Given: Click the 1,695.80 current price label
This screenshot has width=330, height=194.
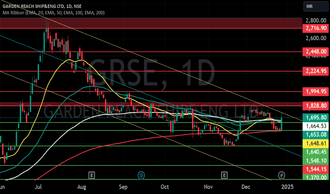Looking at the screenshot, I should point(315,117).
